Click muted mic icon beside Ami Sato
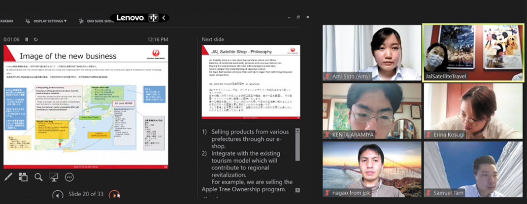Image resolution: width=527 pixels, height=204 pixels. (327, 77)
